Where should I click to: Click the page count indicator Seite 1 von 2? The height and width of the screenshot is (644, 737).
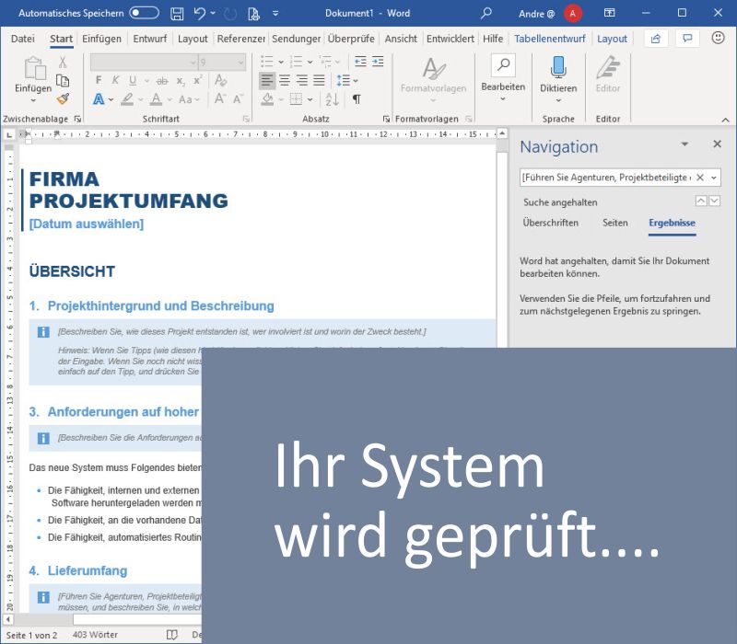(35, 634)
